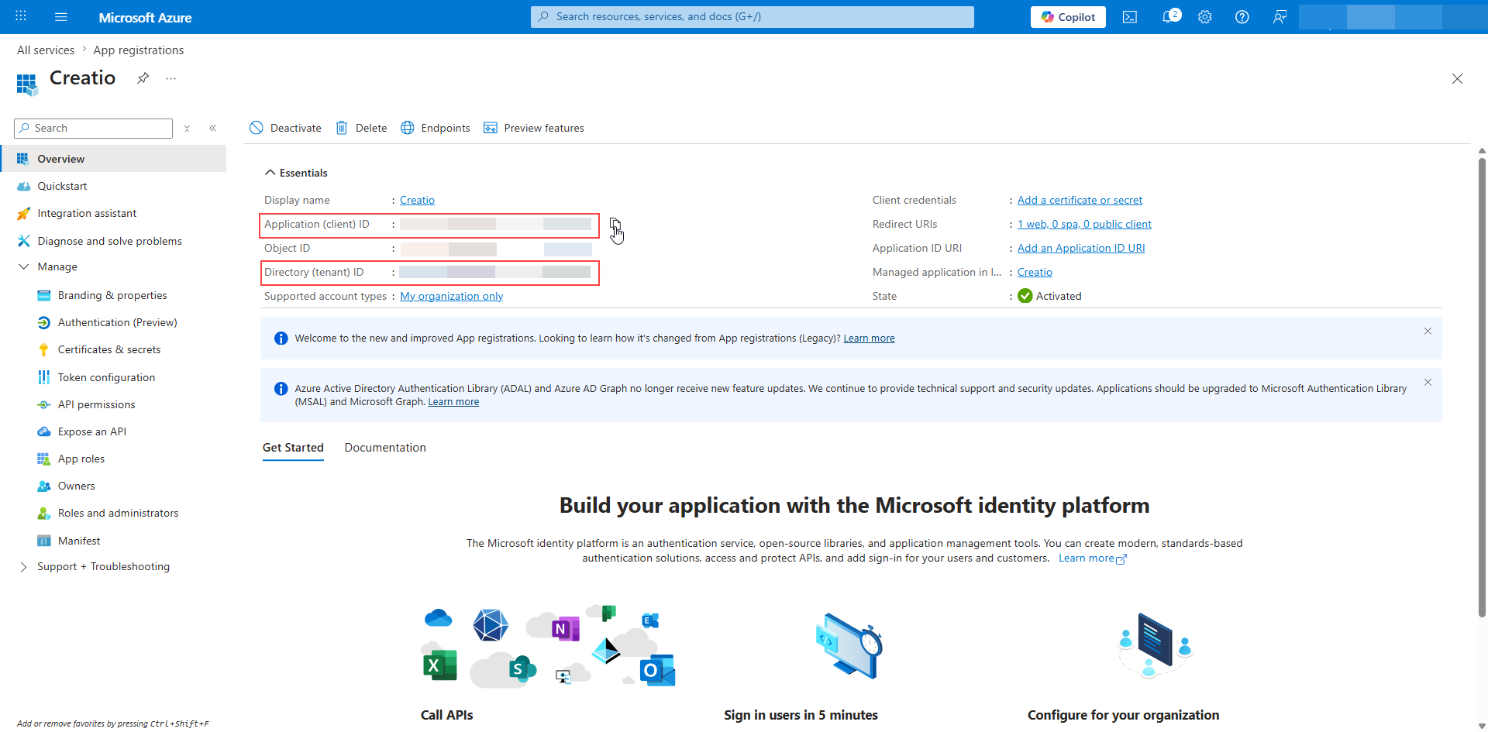
Task: Click the Creatio display name link
Action: (417, 200)
